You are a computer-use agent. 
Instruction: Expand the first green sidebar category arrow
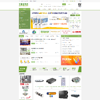pos(29,12)
